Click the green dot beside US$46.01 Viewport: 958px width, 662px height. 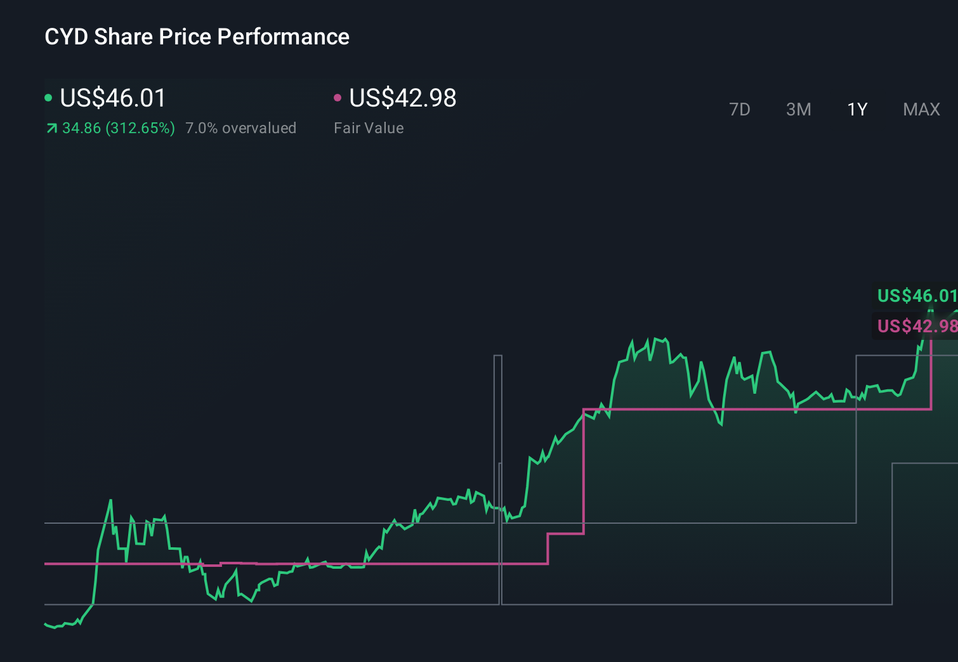tap(48, 97)
